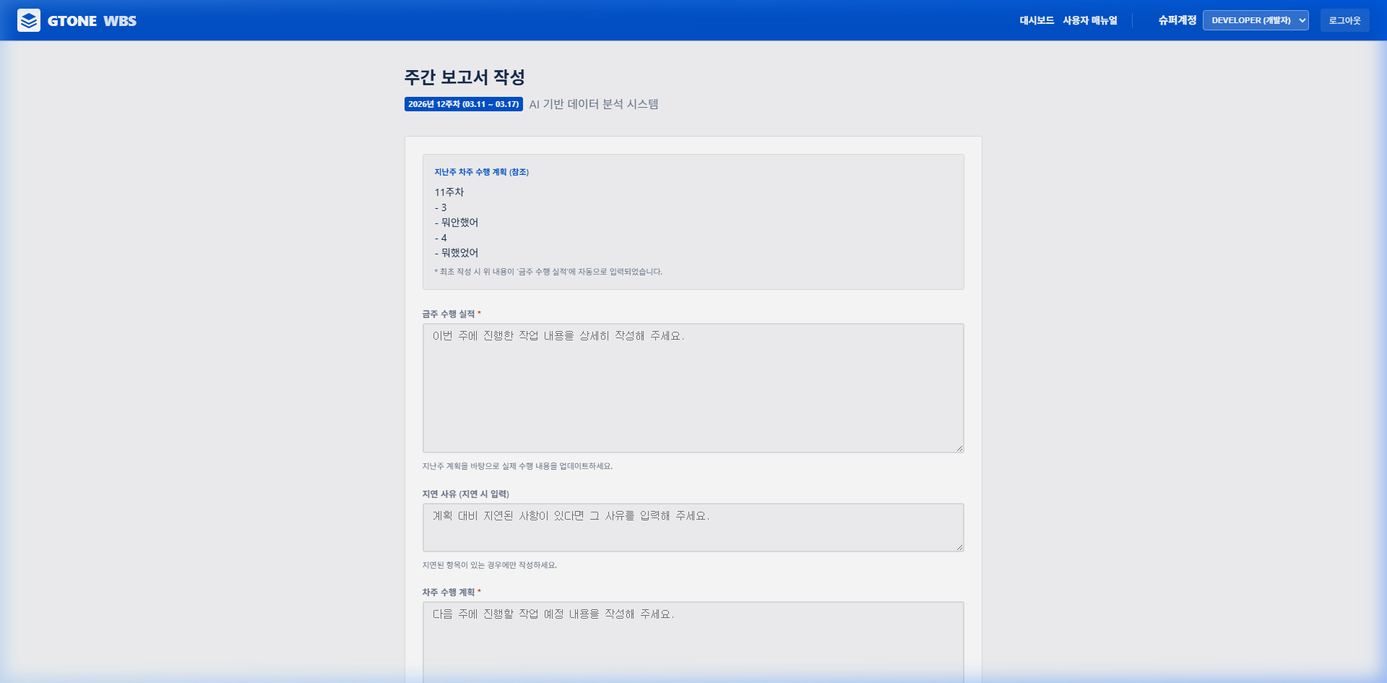Click the 슈퍼계정 label
The image size is (1387, 683).
(1177, 20)
